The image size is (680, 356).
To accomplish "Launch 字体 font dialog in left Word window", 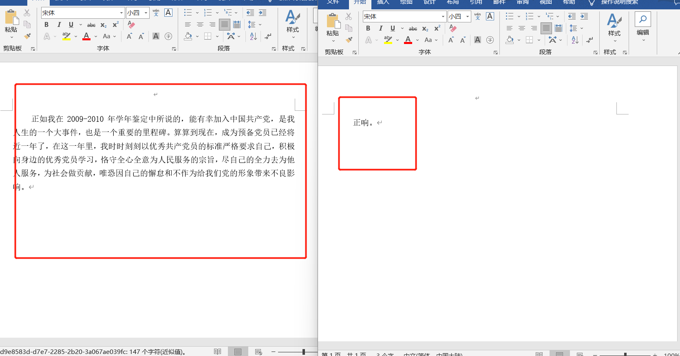I will point(174,49).
